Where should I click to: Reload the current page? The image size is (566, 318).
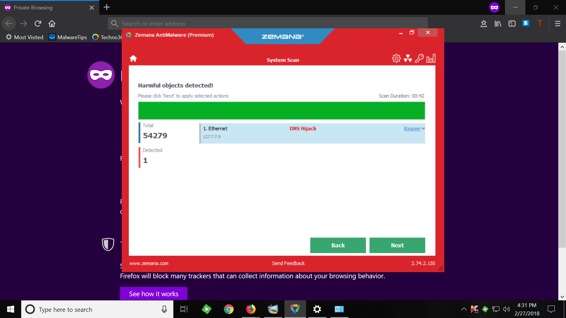pos(38,24)
